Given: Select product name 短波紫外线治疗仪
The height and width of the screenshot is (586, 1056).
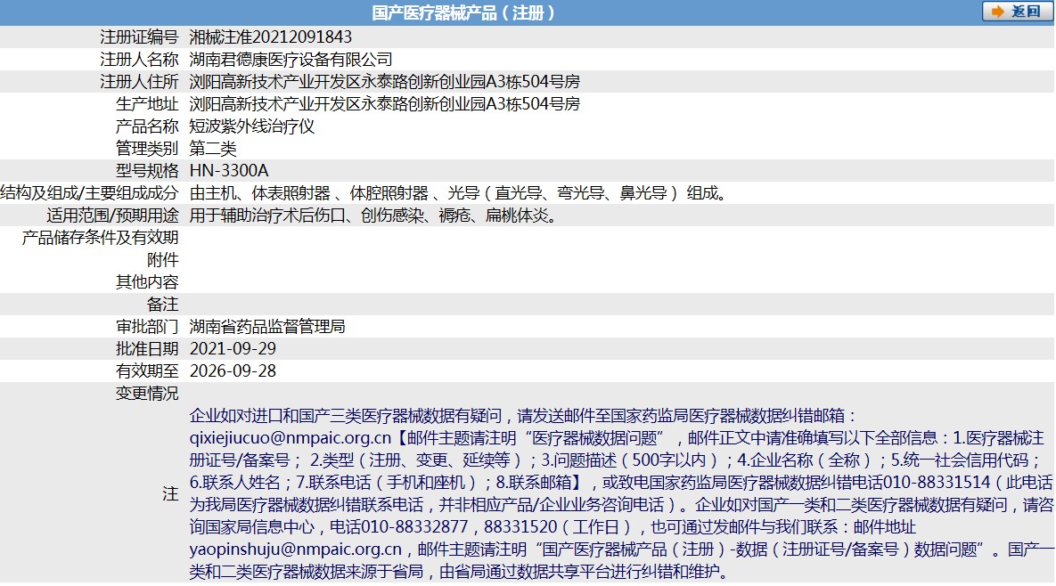Looking at the screenshot, I should 252,126.
